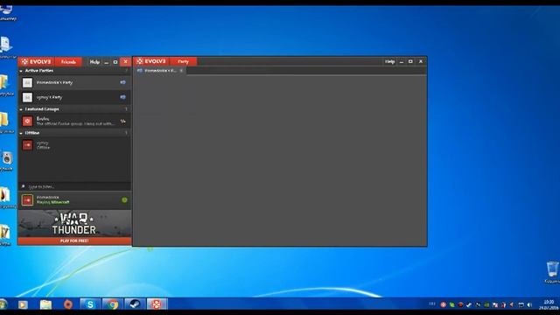The height and width of the screenshot is (315, 560).
Task: Collapse the Featured Groups section
Action: pos(21,109)
